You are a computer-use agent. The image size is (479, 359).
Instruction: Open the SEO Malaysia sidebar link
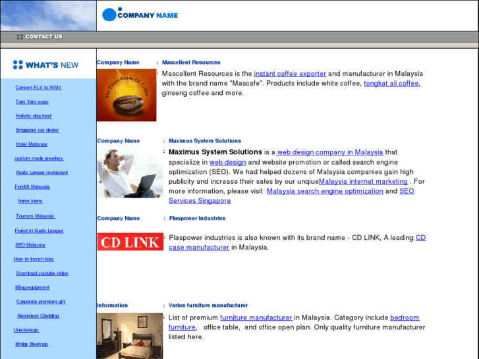tap(30, 245)
